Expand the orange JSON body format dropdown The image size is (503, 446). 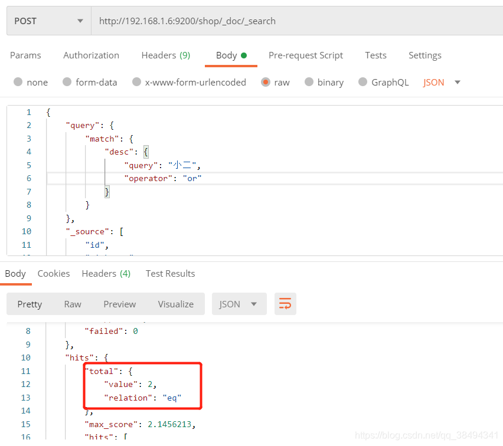442,83
